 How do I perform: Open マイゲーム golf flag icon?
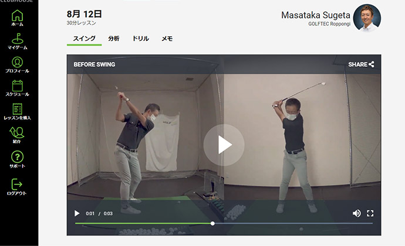17,39
